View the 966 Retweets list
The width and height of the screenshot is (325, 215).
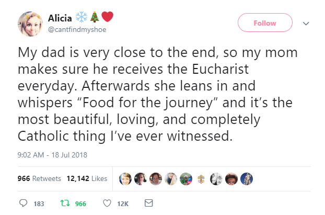[39, 178]
